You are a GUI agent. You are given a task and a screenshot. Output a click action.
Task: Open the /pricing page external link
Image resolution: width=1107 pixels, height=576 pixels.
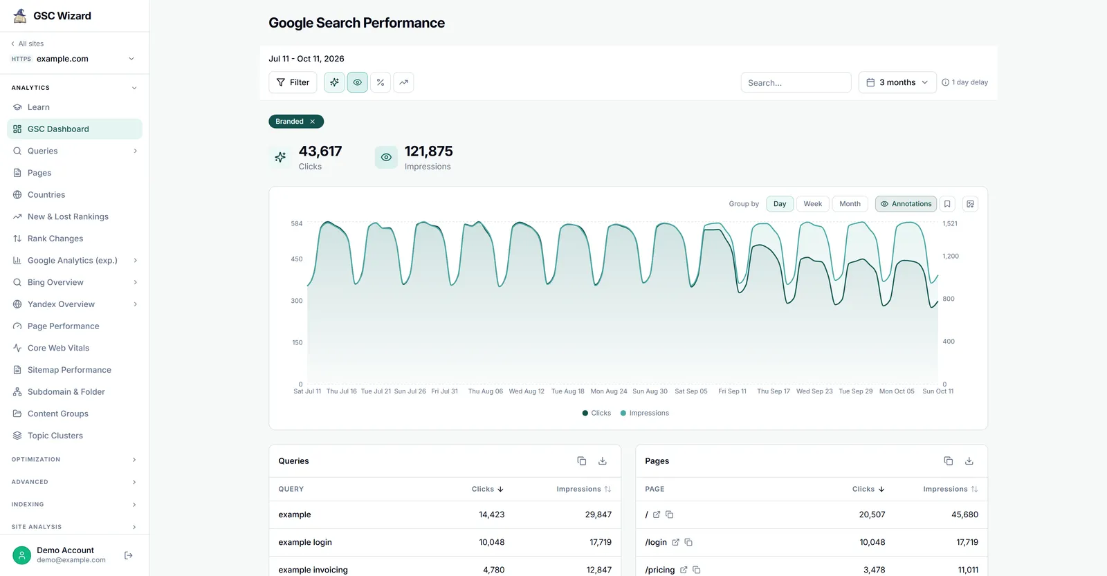[684, 570]
